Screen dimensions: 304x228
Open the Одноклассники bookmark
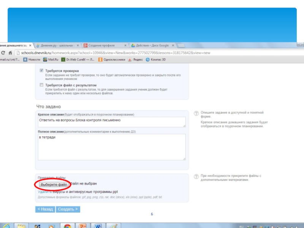coord(112,60)
